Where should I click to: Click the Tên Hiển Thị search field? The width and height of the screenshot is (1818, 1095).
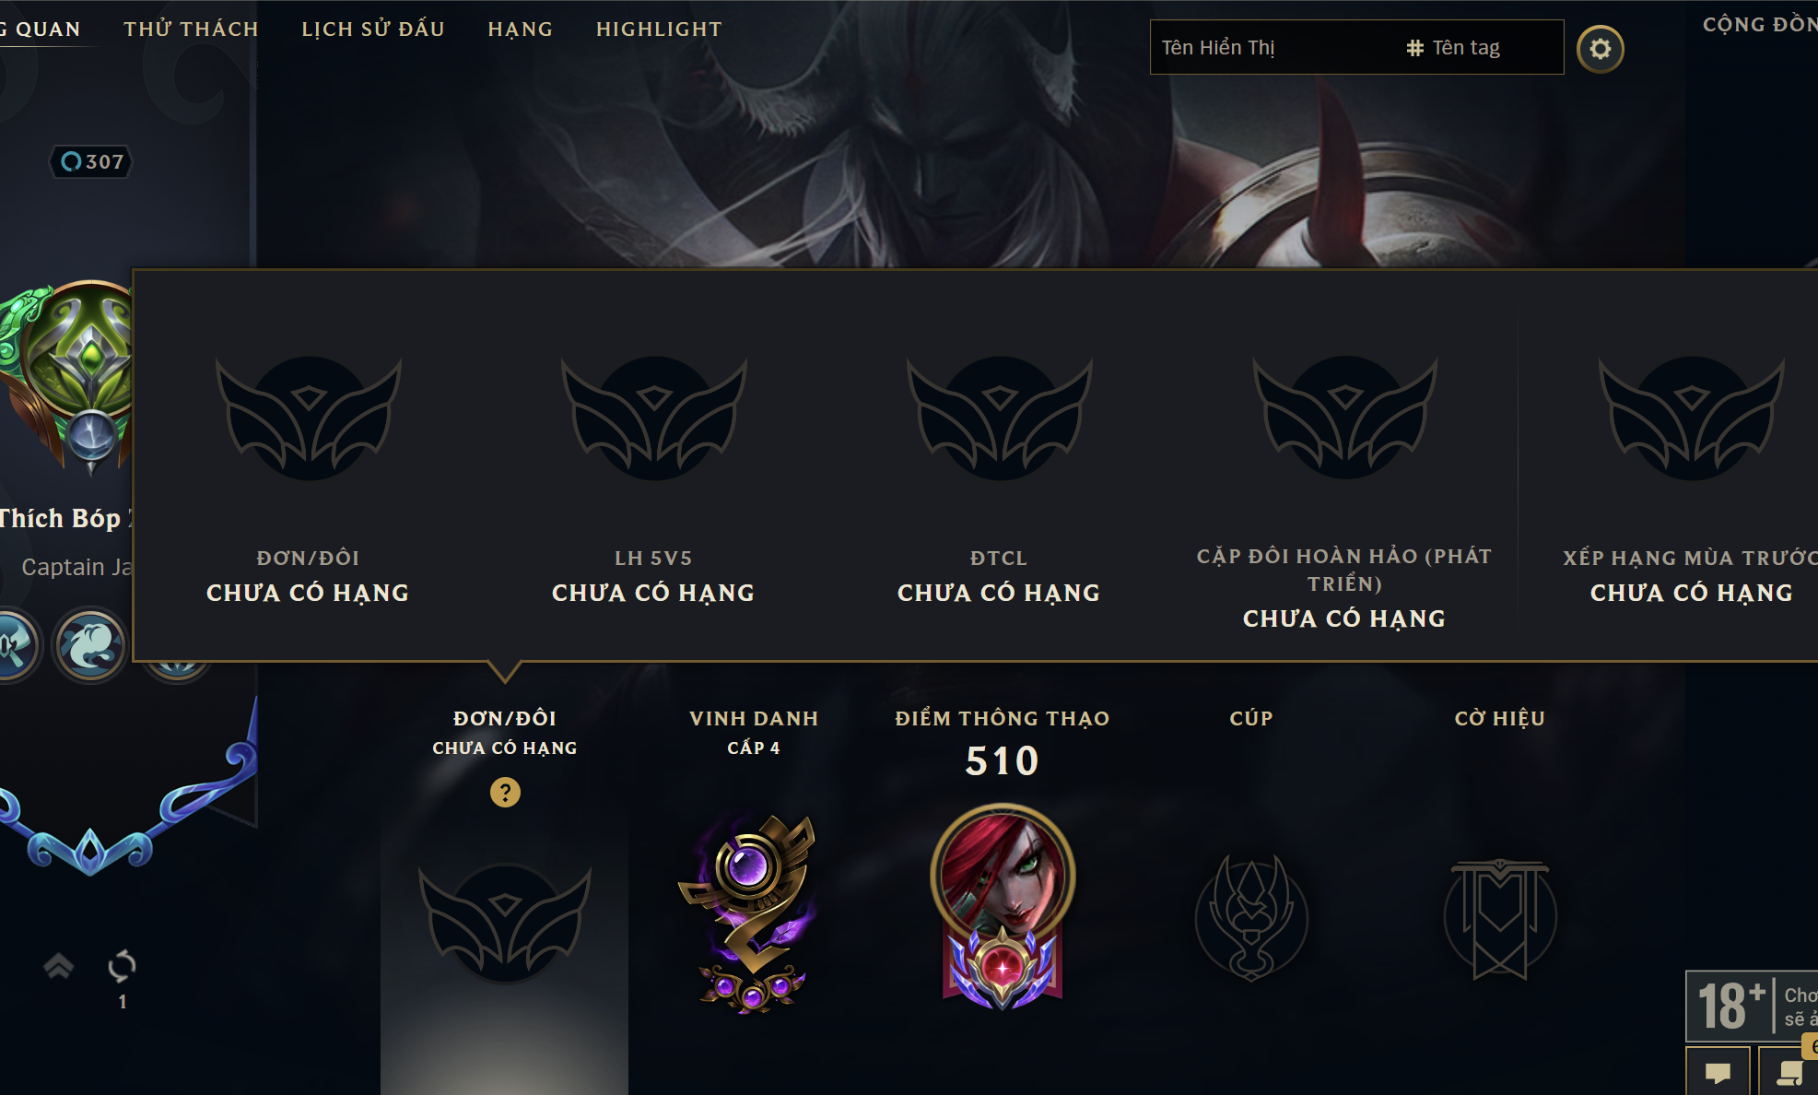1272,47
